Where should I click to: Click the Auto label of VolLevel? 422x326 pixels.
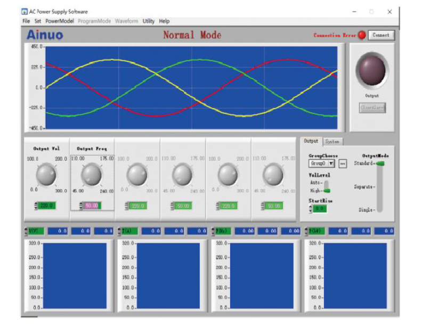pyautogui.click(x=315, y=183)
